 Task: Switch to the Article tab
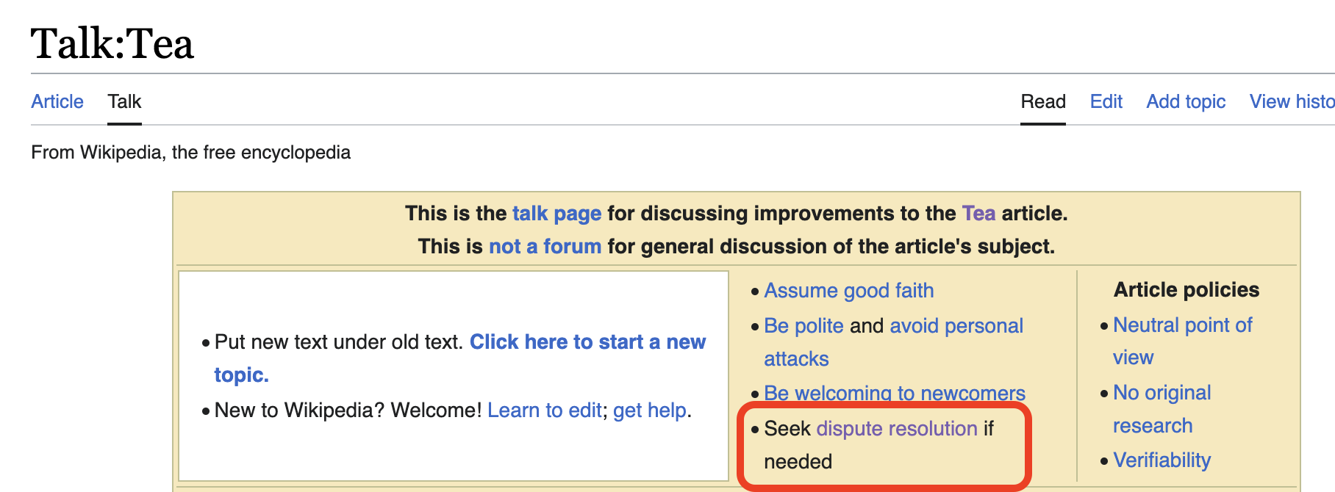tap(57, 101)
